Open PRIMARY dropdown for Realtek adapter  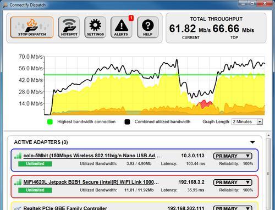pyautogui.click(x=233, y=208)
